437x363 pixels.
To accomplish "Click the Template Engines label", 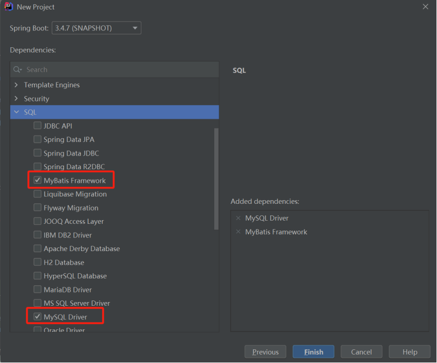I will [52, 85].
